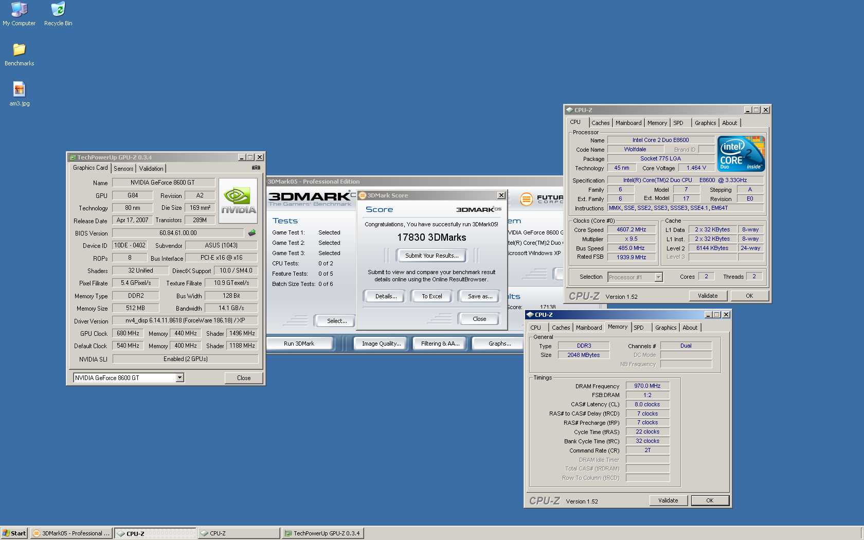Viewport: 864px width, 540px height.
Task: Click the GPU name field NVIDIA GeForce 8600 GT
Action: (x=163, y=183)
